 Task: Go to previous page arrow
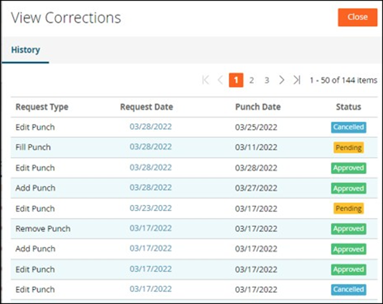point(221,80)
